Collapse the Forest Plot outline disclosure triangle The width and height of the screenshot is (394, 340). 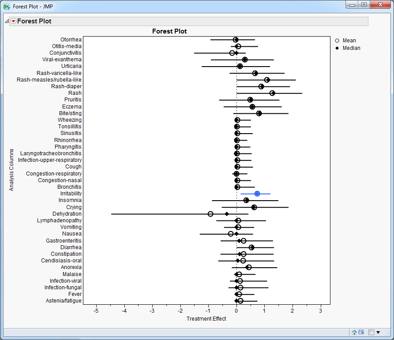[x=6, y=21]
